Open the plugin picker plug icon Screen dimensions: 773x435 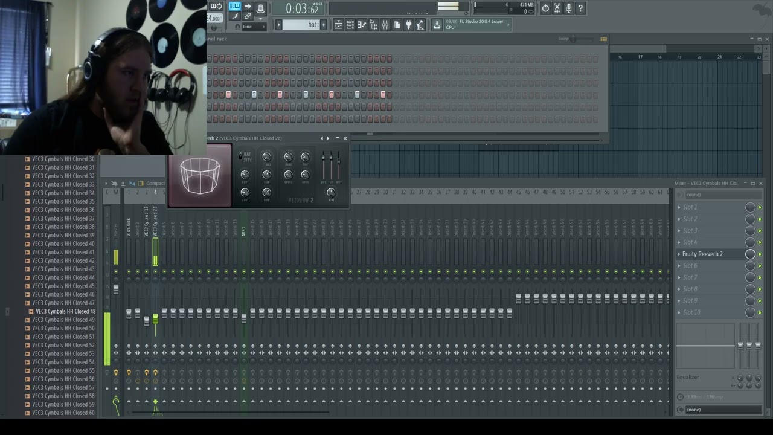tap(408, 25)
